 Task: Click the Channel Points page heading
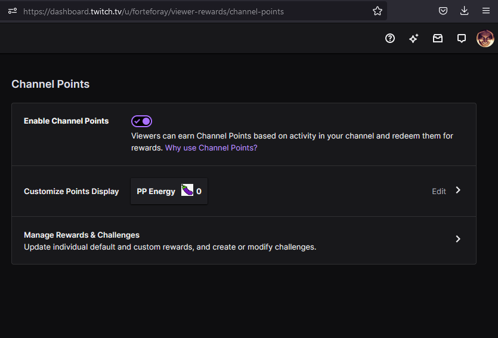(51, 84)
